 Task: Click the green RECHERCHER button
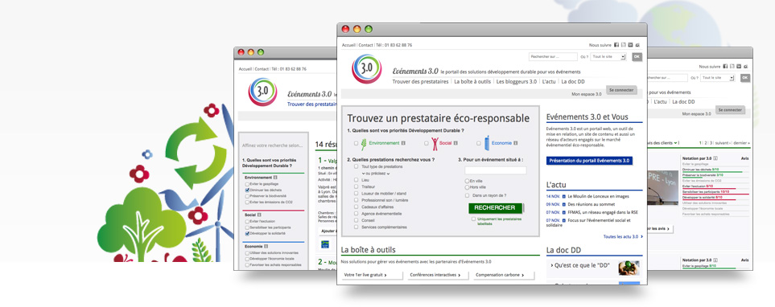point(495,208)
